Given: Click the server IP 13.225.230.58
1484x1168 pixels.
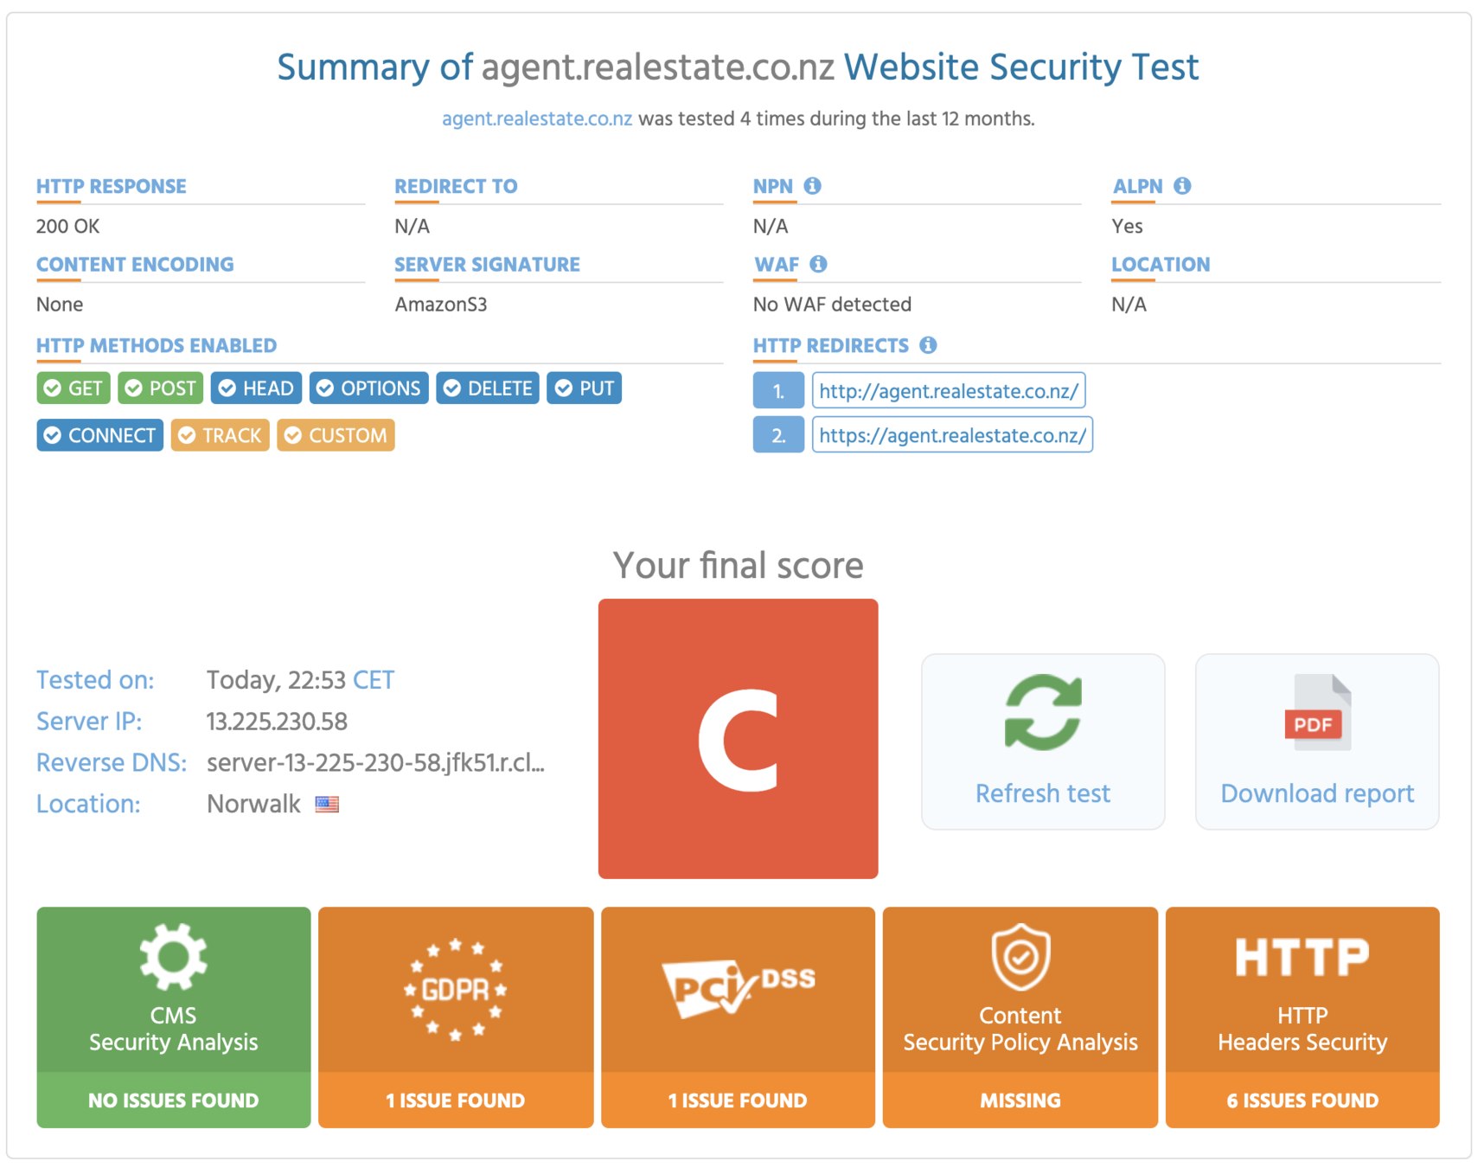Looking at the screenshot, I should 277,722.
